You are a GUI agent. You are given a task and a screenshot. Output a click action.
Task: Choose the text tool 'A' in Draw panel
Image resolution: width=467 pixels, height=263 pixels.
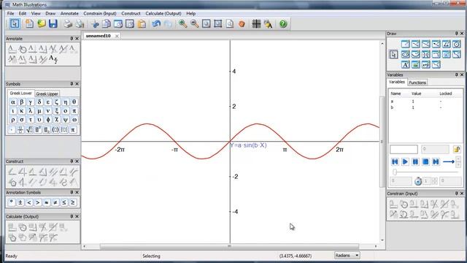pyautogui.click(x=406, y=64)
